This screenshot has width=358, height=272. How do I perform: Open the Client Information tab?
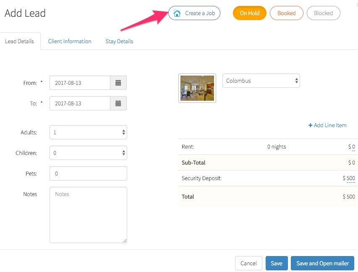point(70,41)
